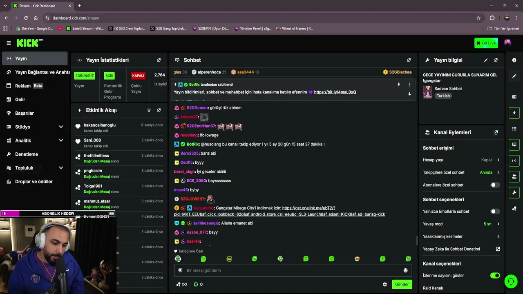Viewport: 523px width, 294px height.
Task: Select Yayın in the sidebar
Action: click(x=35, y=58)
